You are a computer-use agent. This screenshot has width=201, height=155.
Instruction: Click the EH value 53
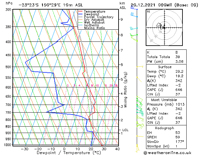pos(178,133)
